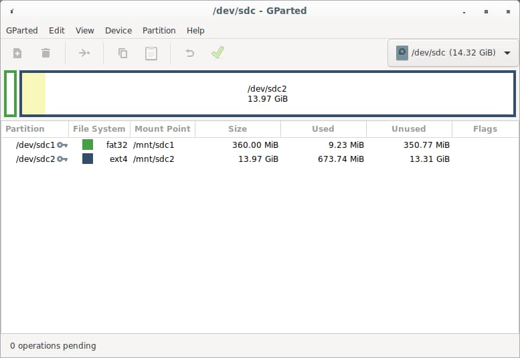
Task: Open the Device menu
Action: 118,31
